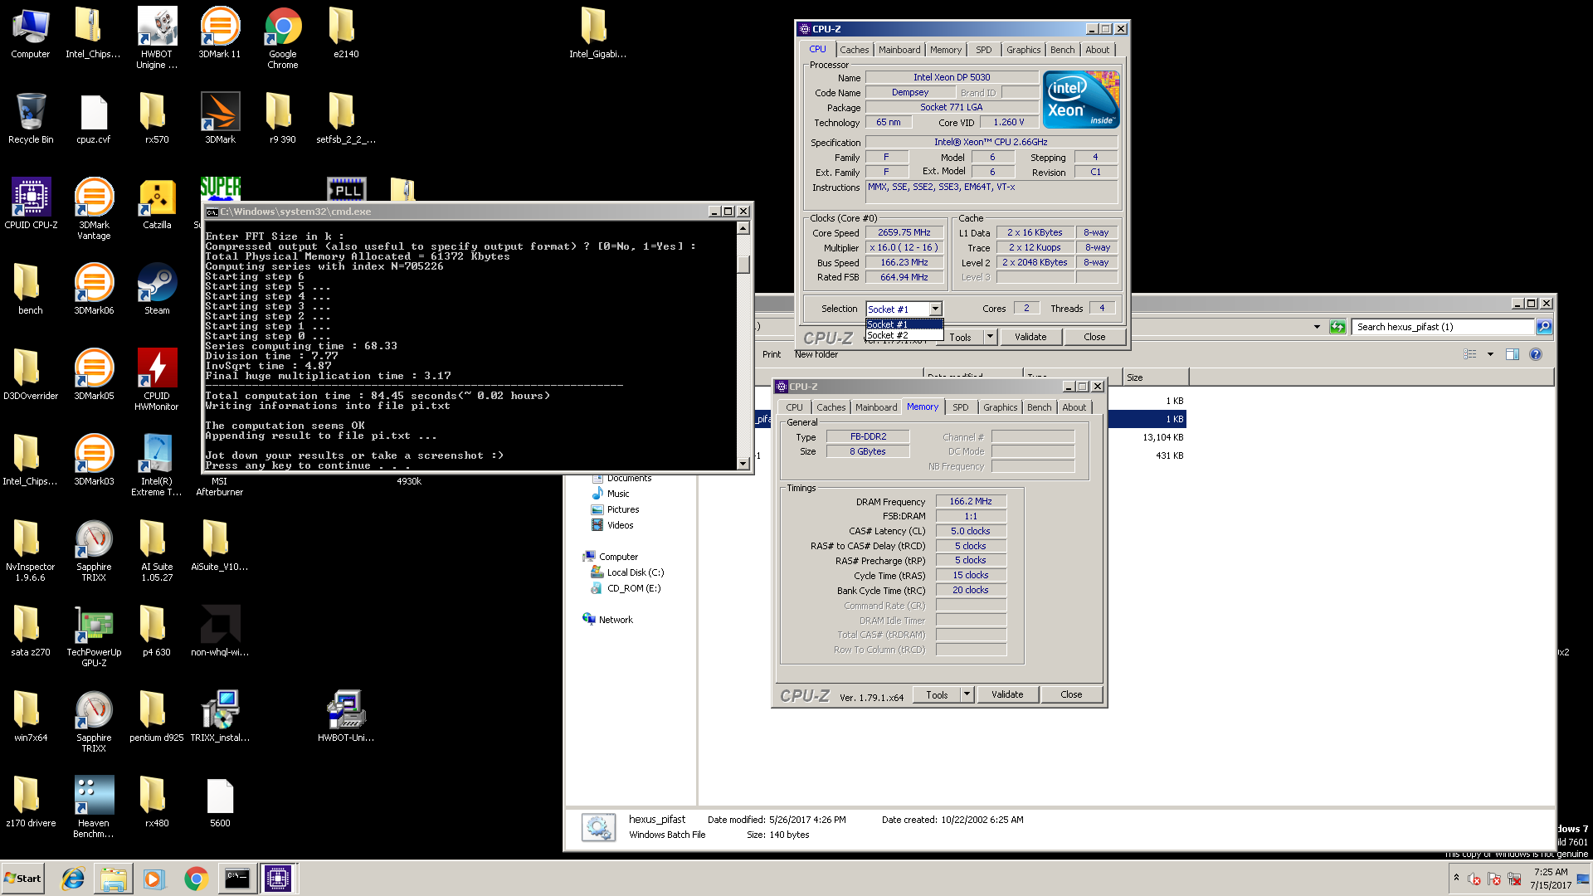Image resolution: width=1593 pixels, height=896 pixels.
Task: Toggle the Explorer preview pane button
Action: 1513,354
